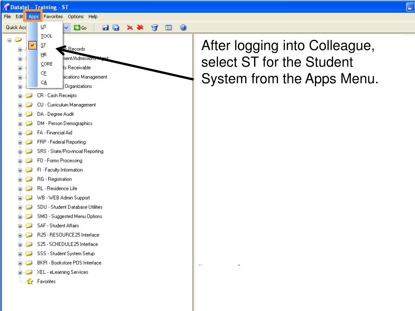415x311 pixels.
Task: Click the green Go button
Action: pos(80,28)
